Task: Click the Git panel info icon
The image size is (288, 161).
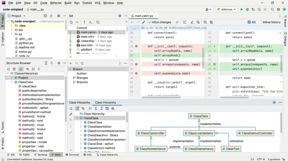Action: coord(98,22)
